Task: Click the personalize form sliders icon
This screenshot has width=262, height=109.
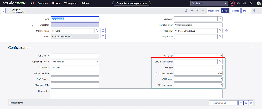Action: [197, 11]
